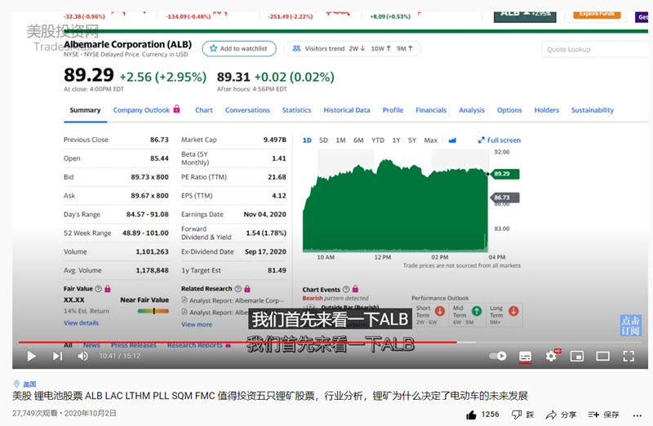The image size is (653, 426).
Task: Enable theater mode view
Action: [602, 356]
